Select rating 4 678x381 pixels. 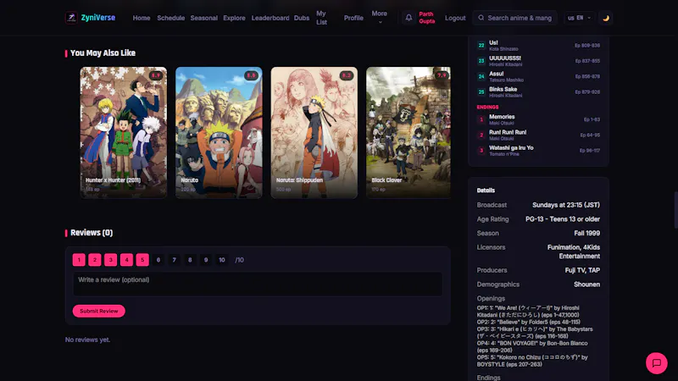tap(126, 260)
